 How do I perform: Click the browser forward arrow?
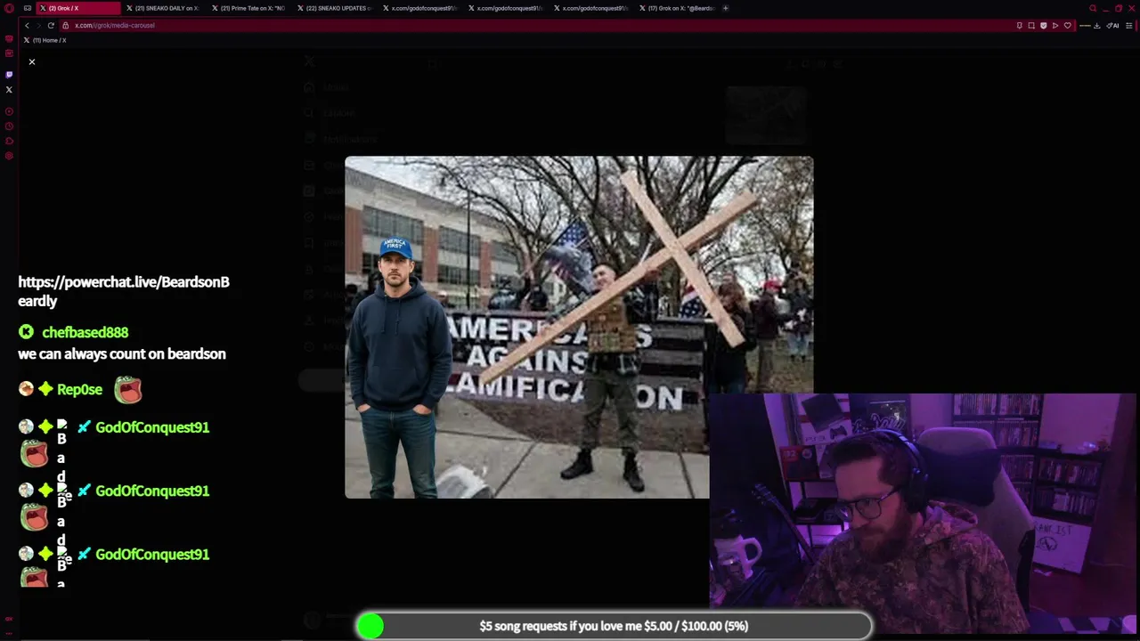38,25
